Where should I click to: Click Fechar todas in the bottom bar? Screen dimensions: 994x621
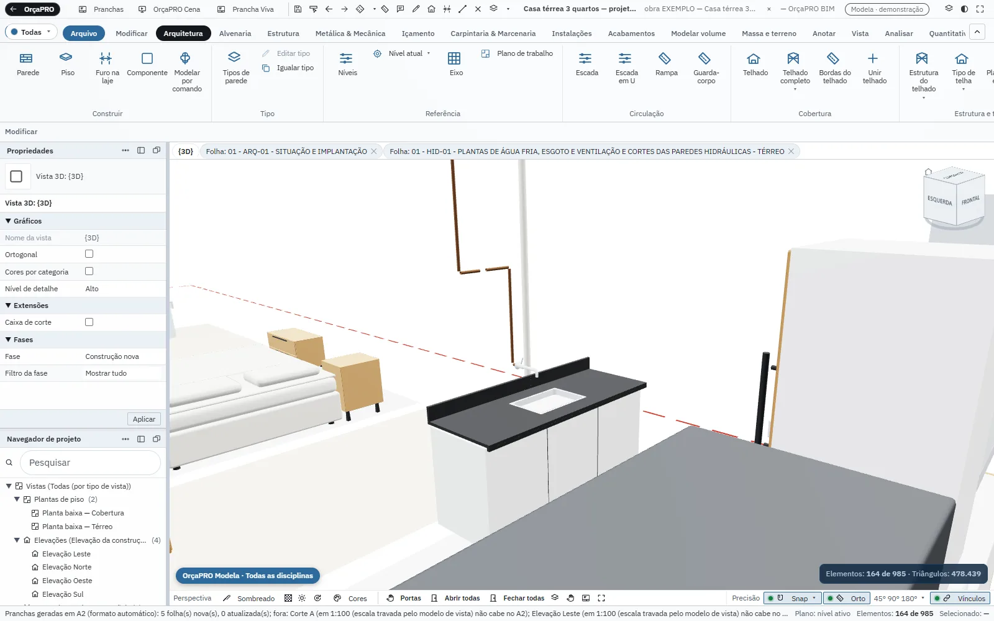pos(517,599)
